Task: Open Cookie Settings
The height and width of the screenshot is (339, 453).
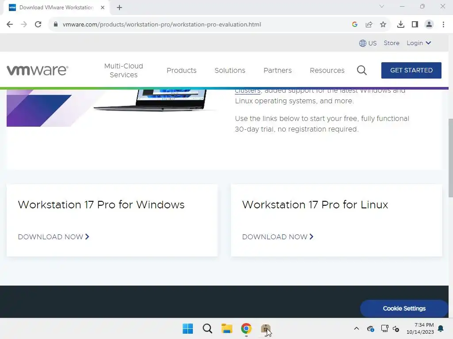Action: [404, 309]
